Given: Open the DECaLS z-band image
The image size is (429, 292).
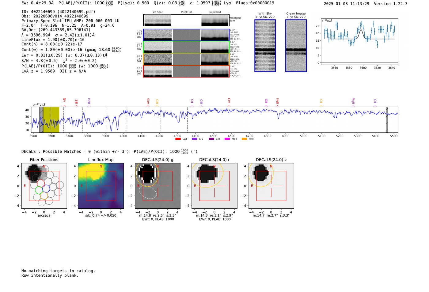Looking at the screenshot, I should [x=271, y=186].
